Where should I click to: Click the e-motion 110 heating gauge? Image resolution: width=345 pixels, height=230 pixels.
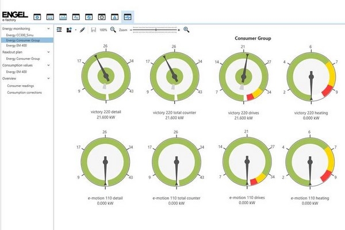[x=310, y=162]
